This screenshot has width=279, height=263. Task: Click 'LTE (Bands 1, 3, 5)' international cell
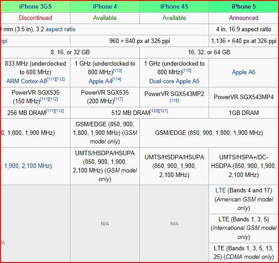pyautogui.click(x=244, y=228)
